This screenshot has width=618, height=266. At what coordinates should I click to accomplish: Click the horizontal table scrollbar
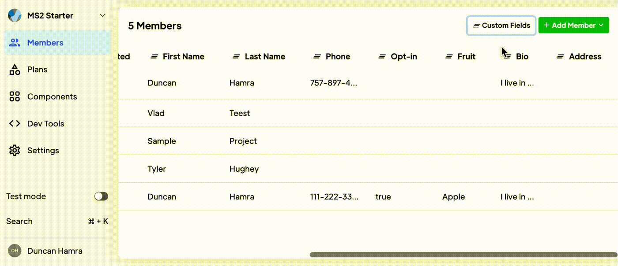point(463,255)
